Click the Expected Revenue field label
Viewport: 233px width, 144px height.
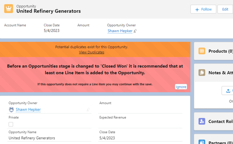coord(113,118)
